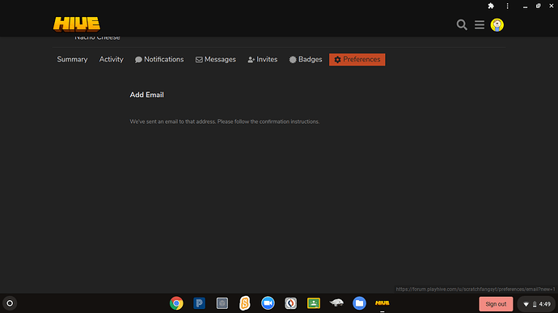This screenshot has width=558, height=313.
Task: Launch Zoom from the shelf
Action: pos(268,303)
